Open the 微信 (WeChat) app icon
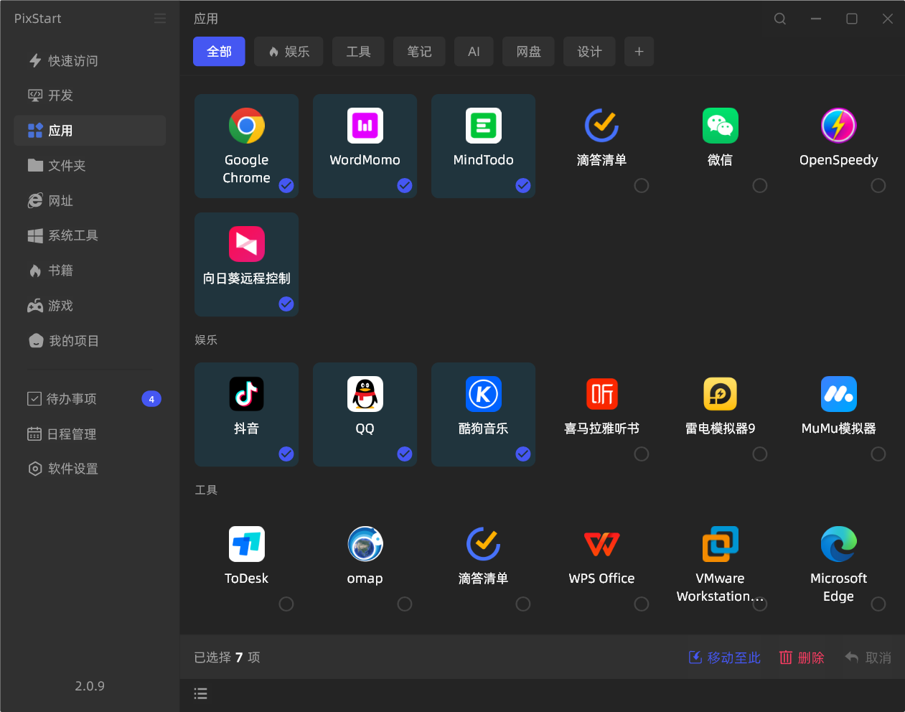 point(720,126)
